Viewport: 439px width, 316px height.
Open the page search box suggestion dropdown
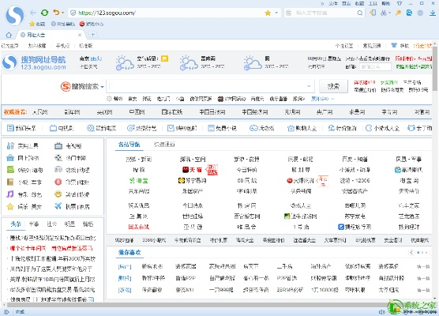[309, 86]
